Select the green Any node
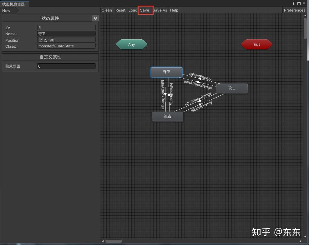 pos(131,44)
